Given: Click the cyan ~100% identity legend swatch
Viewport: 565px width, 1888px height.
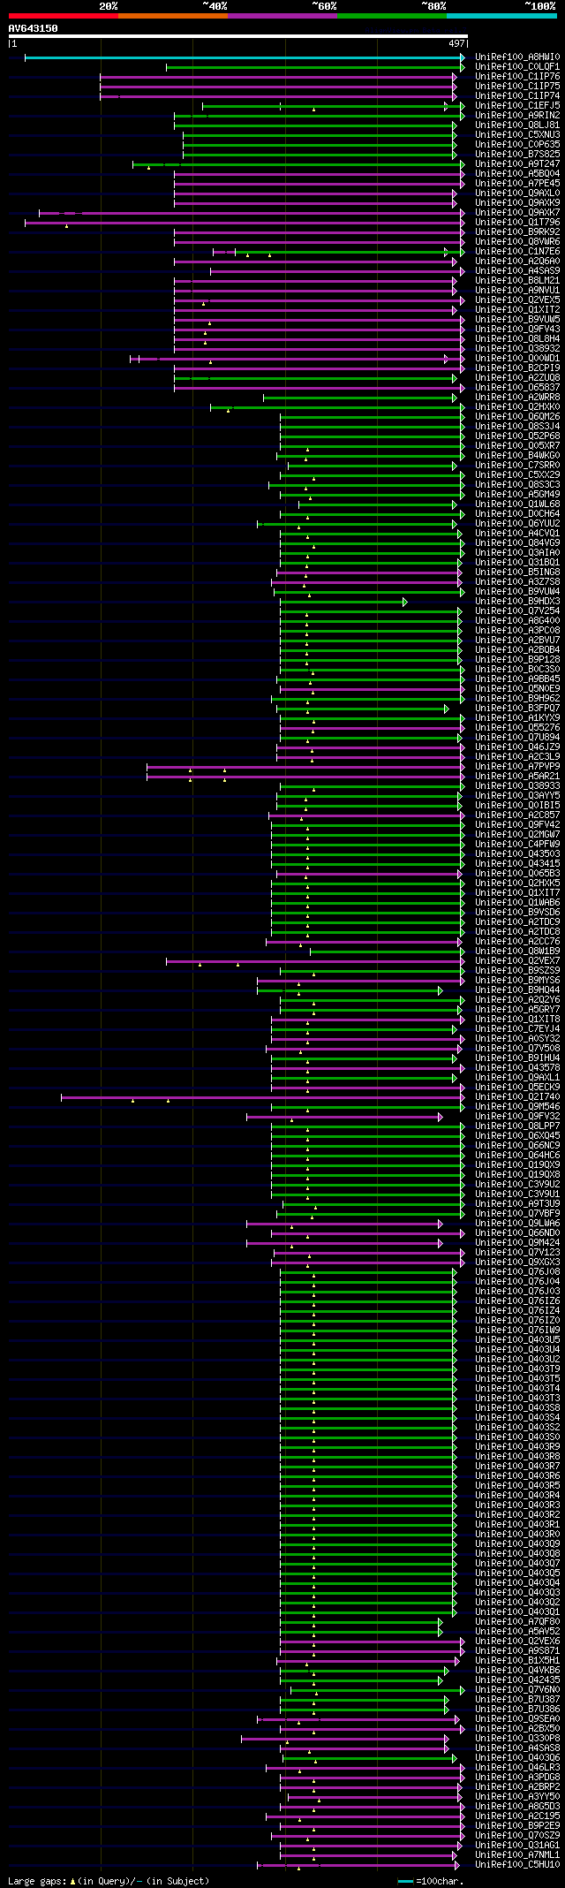Looking at the screenshot, I should click(x=501, y=16).
